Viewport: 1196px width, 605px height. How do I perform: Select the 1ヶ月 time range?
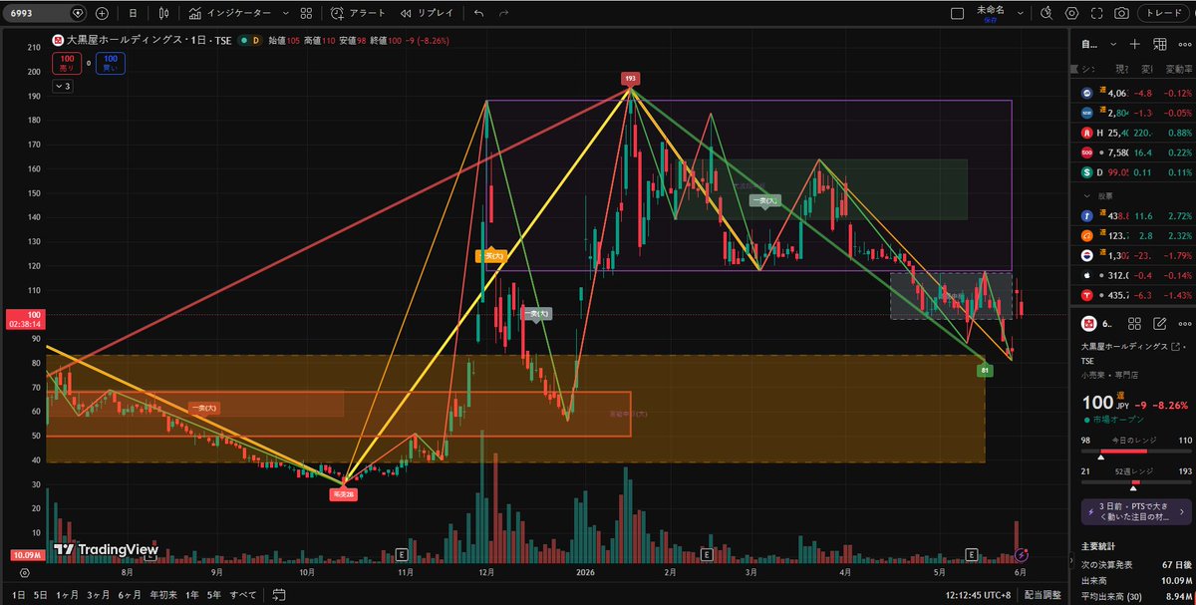[69, 595]
